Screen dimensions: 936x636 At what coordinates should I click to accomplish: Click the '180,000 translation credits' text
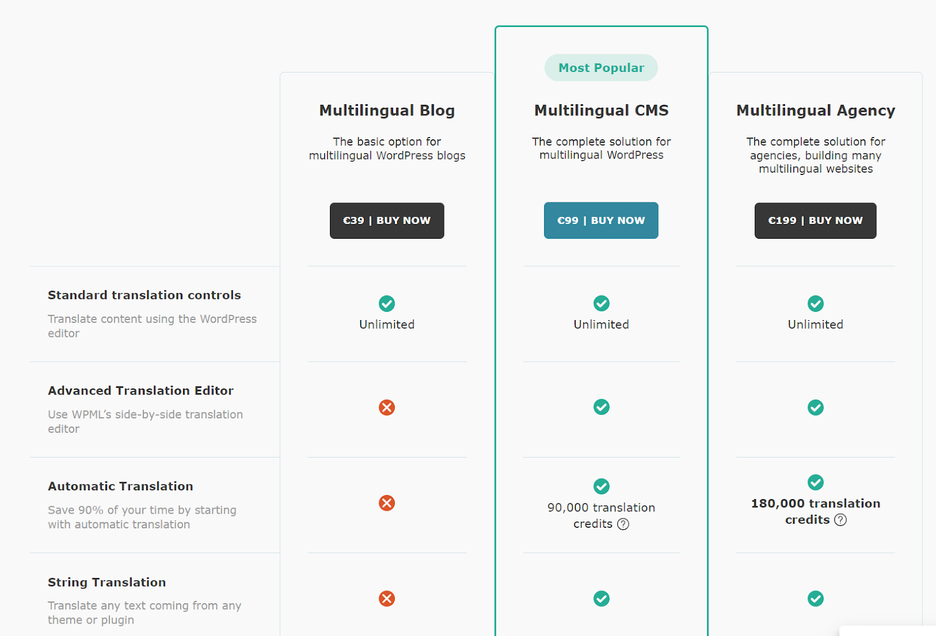[x=815, y=511]
